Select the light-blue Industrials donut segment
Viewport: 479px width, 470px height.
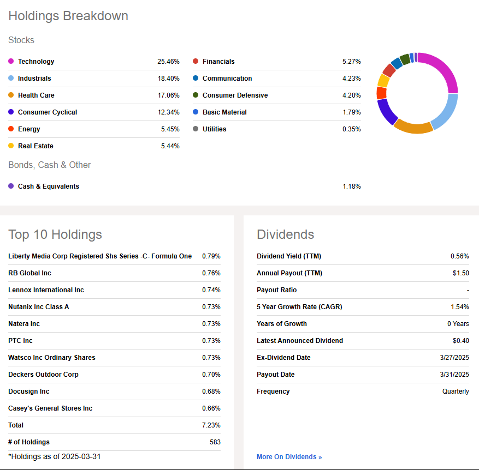click(446, 113)
